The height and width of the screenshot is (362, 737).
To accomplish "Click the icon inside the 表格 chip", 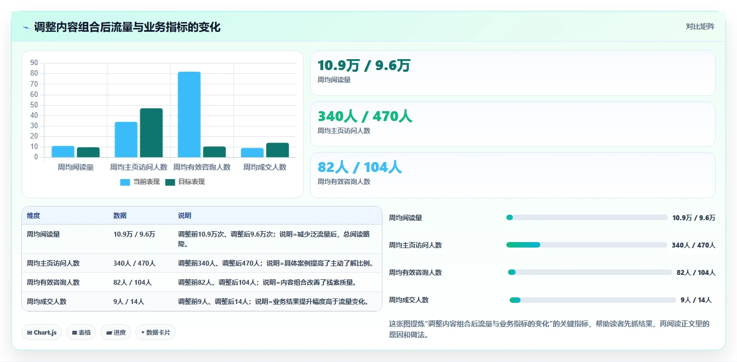I will [75, 332].
